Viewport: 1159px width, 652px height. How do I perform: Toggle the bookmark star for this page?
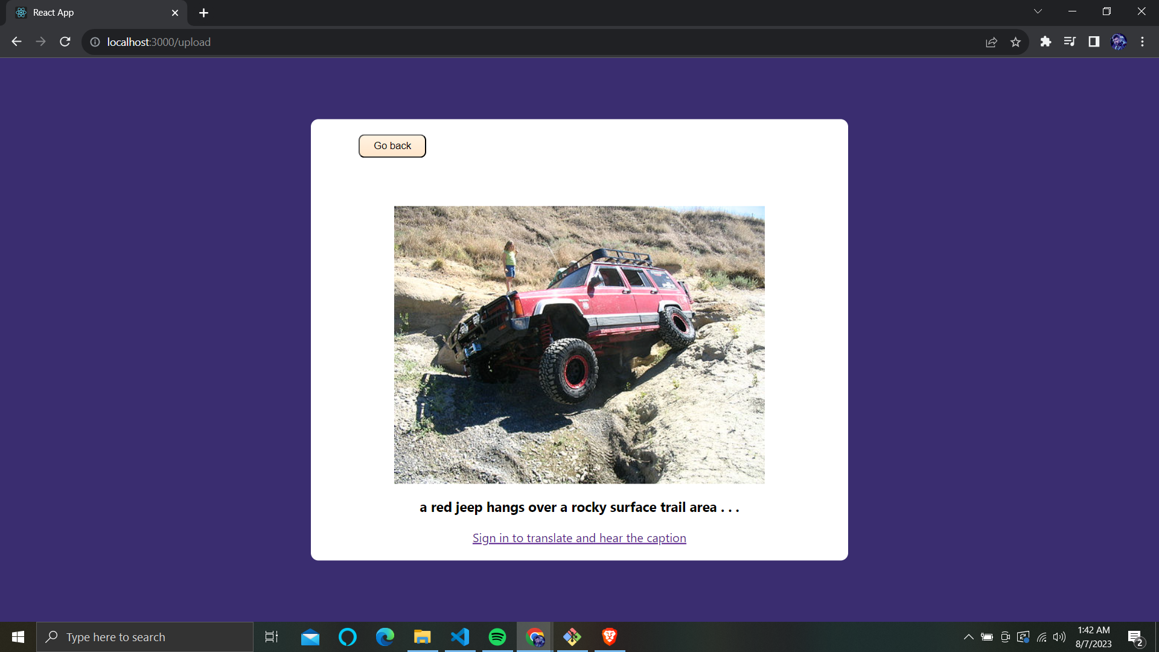(x=1015, y=42)
